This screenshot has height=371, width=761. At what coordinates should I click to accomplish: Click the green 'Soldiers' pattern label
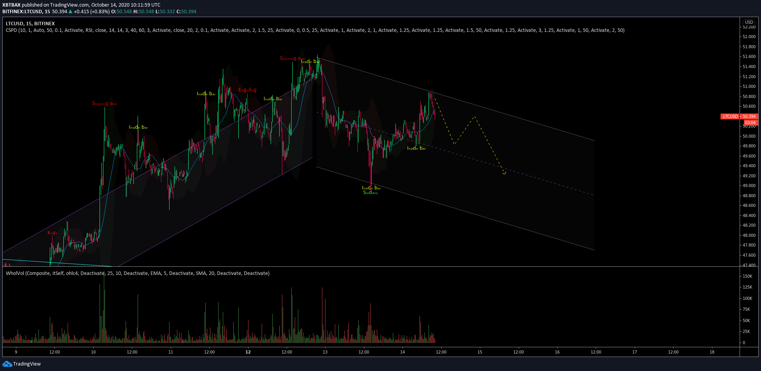click(x=370, y=192)
